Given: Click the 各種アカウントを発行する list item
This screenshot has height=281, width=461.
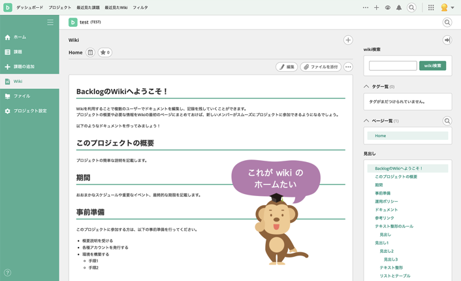Looking at the screenshot, I should click(x=105, y=248).
